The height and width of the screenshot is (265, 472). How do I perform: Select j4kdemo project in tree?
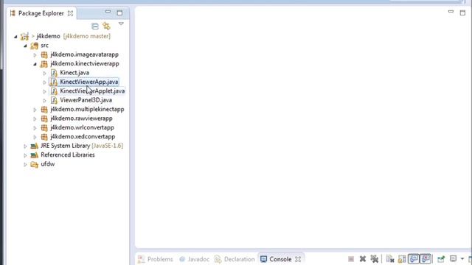click(x=48, y=36)
